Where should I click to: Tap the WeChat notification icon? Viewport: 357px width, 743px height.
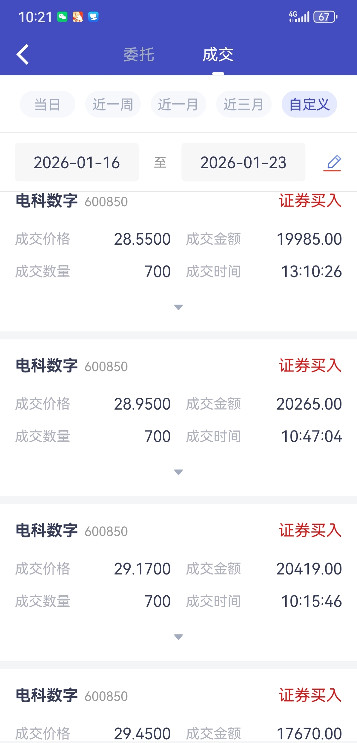(62, 17)
